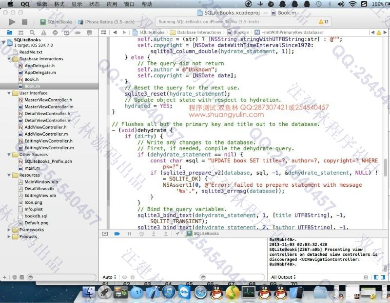Toggle breakpoints activation in debug bar
390x303 pixels.
[x=117, y=234]
